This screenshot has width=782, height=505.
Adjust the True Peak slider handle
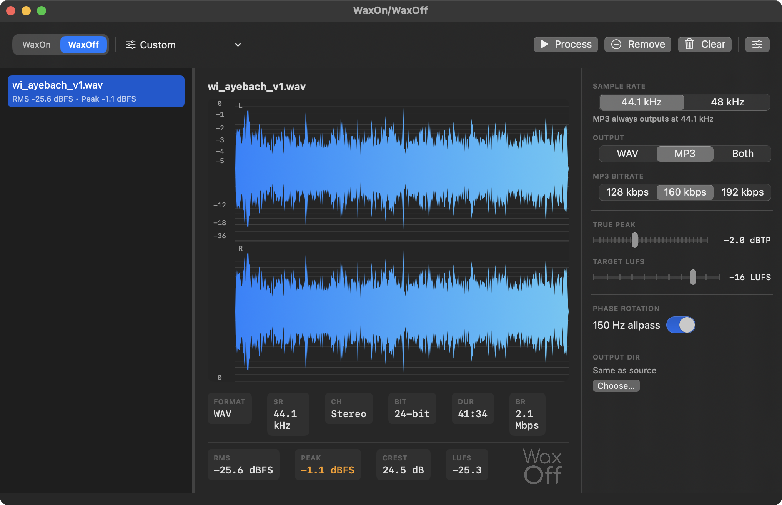point(634,240)
